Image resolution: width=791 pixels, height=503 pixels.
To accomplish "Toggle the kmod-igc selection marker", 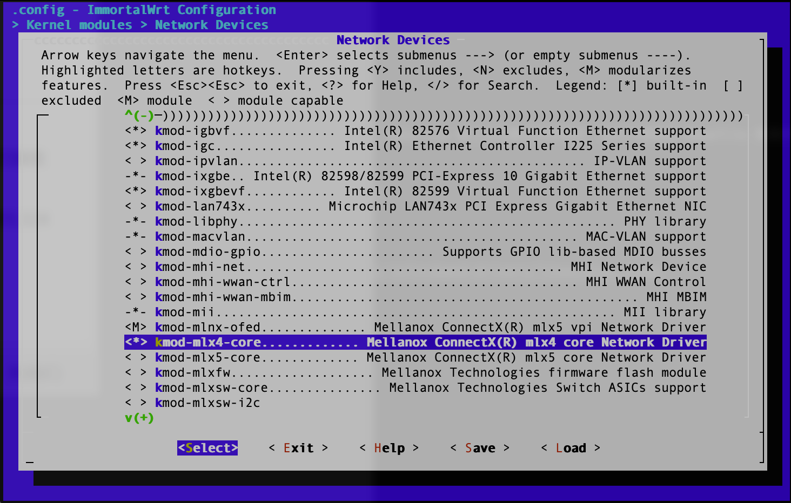I will click(136, 146).
